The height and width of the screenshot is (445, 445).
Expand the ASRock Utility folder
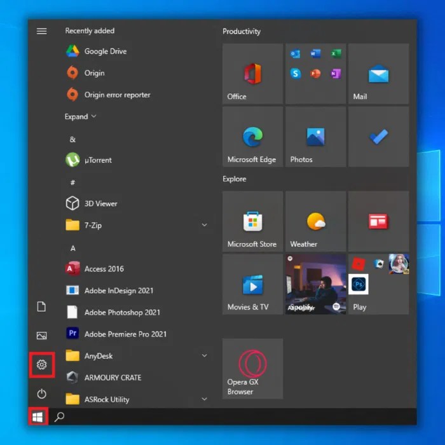[x=204, y=399]
